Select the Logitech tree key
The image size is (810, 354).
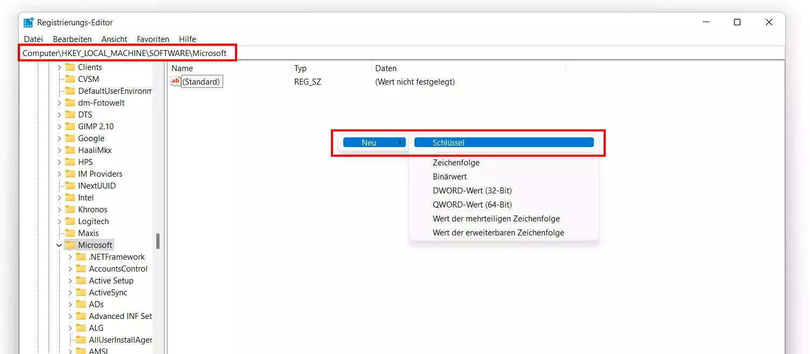pyautogui.click(x=93, y=221)
